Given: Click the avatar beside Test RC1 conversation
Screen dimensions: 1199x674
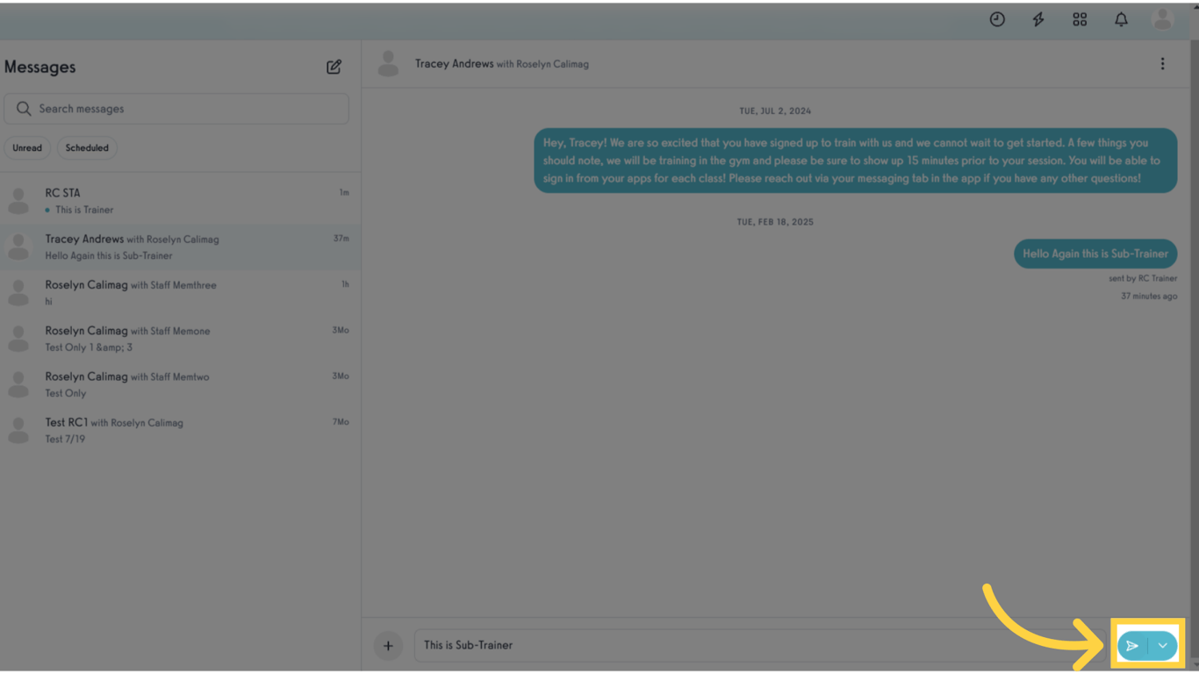Looking at the screenshot, I should coord(18,431).
